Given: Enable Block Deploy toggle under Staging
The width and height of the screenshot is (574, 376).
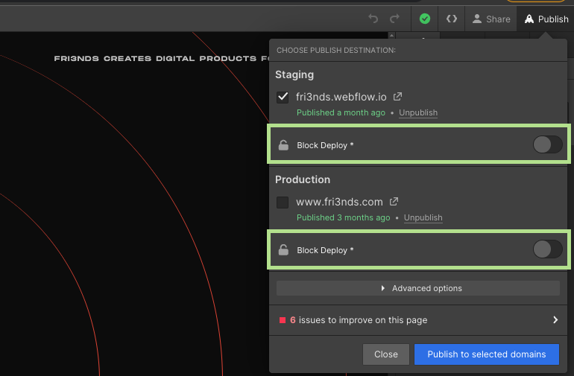Looking at the screenshot, I should [x=547, y=145].
